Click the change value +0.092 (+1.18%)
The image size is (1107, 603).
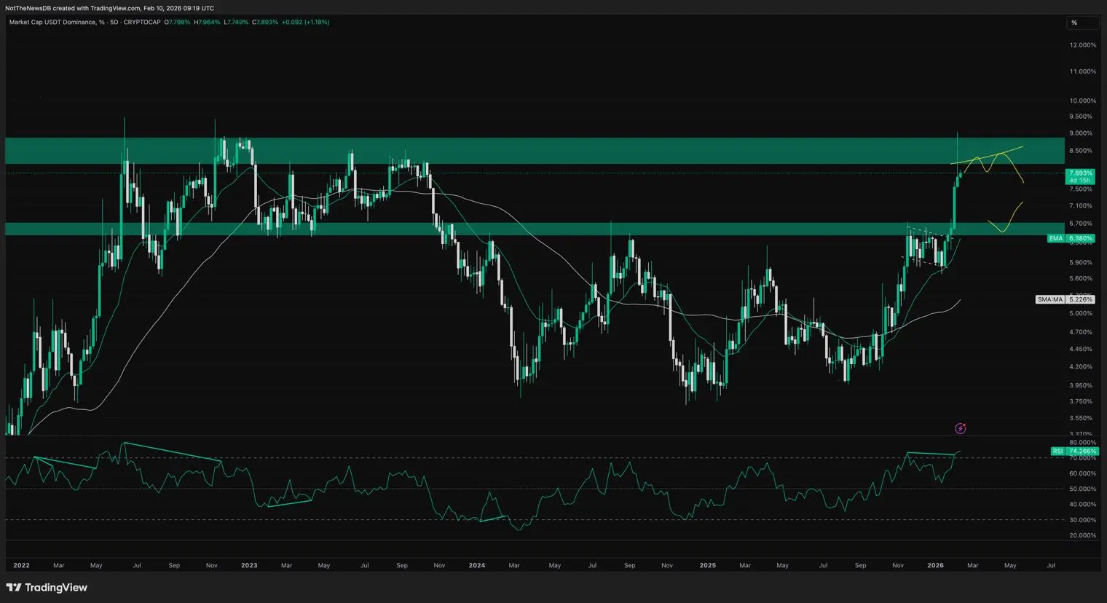(x=305, y=23)
